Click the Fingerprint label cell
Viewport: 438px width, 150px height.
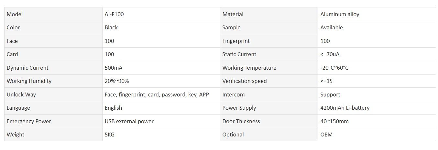point(269,41)
